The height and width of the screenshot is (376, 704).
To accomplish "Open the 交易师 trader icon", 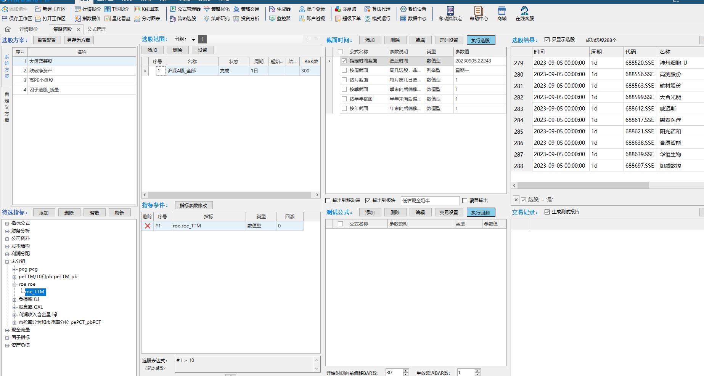I will (x=338, y=9).
